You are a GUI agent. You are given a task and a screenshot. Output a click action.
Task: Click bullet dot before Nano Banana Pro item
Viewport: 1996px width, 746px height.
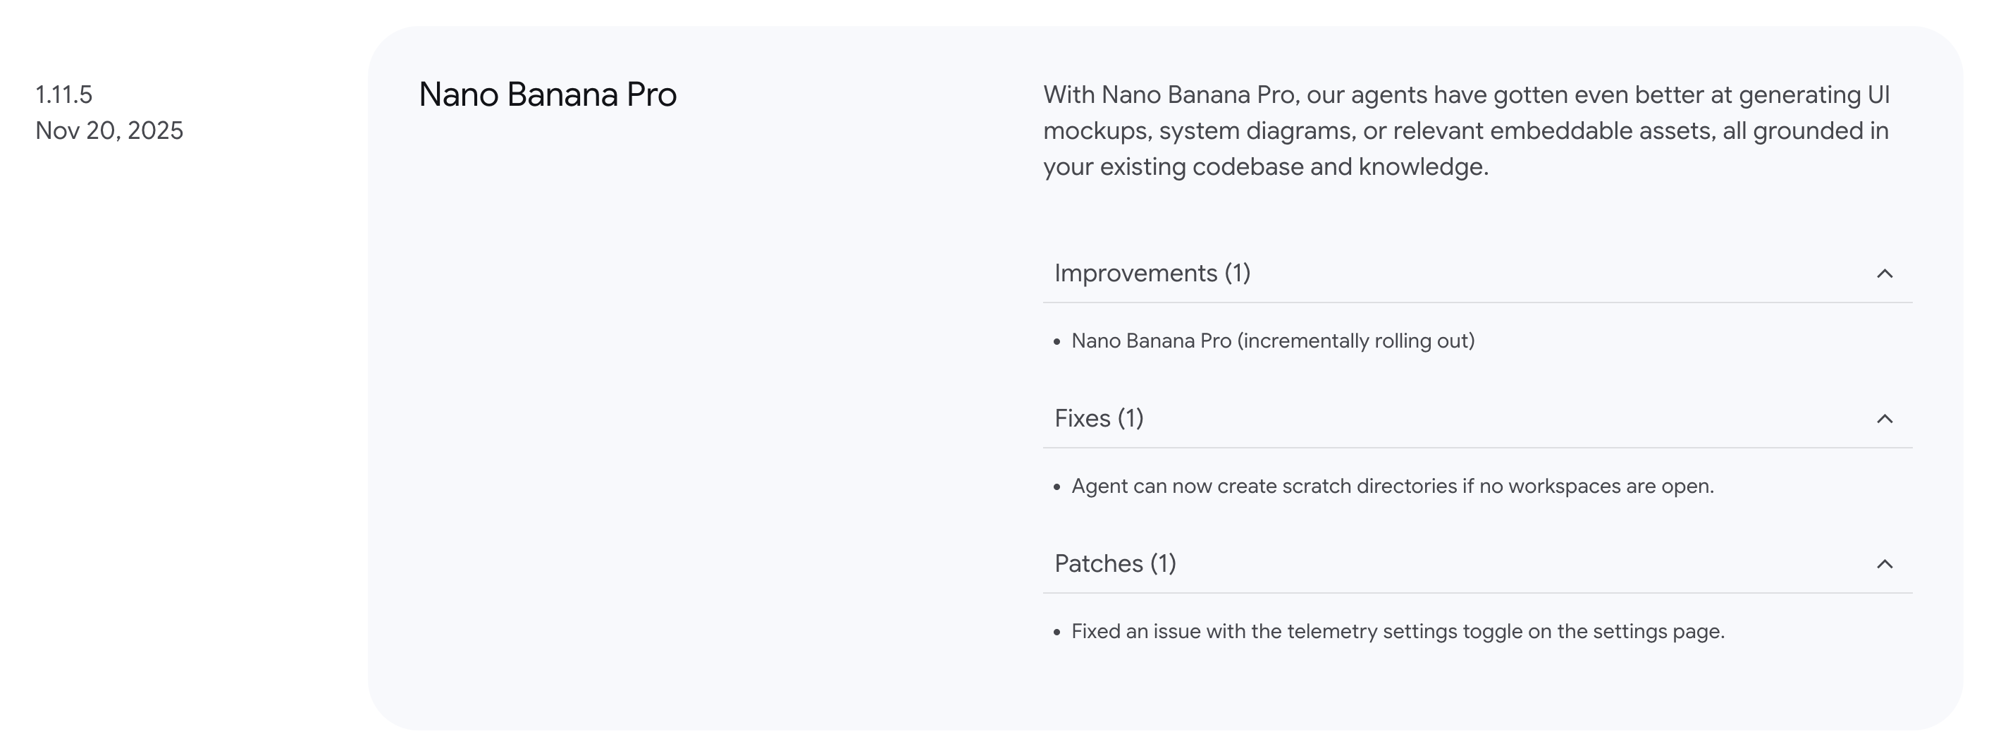pyautogui.click(x=1057, y=342)
